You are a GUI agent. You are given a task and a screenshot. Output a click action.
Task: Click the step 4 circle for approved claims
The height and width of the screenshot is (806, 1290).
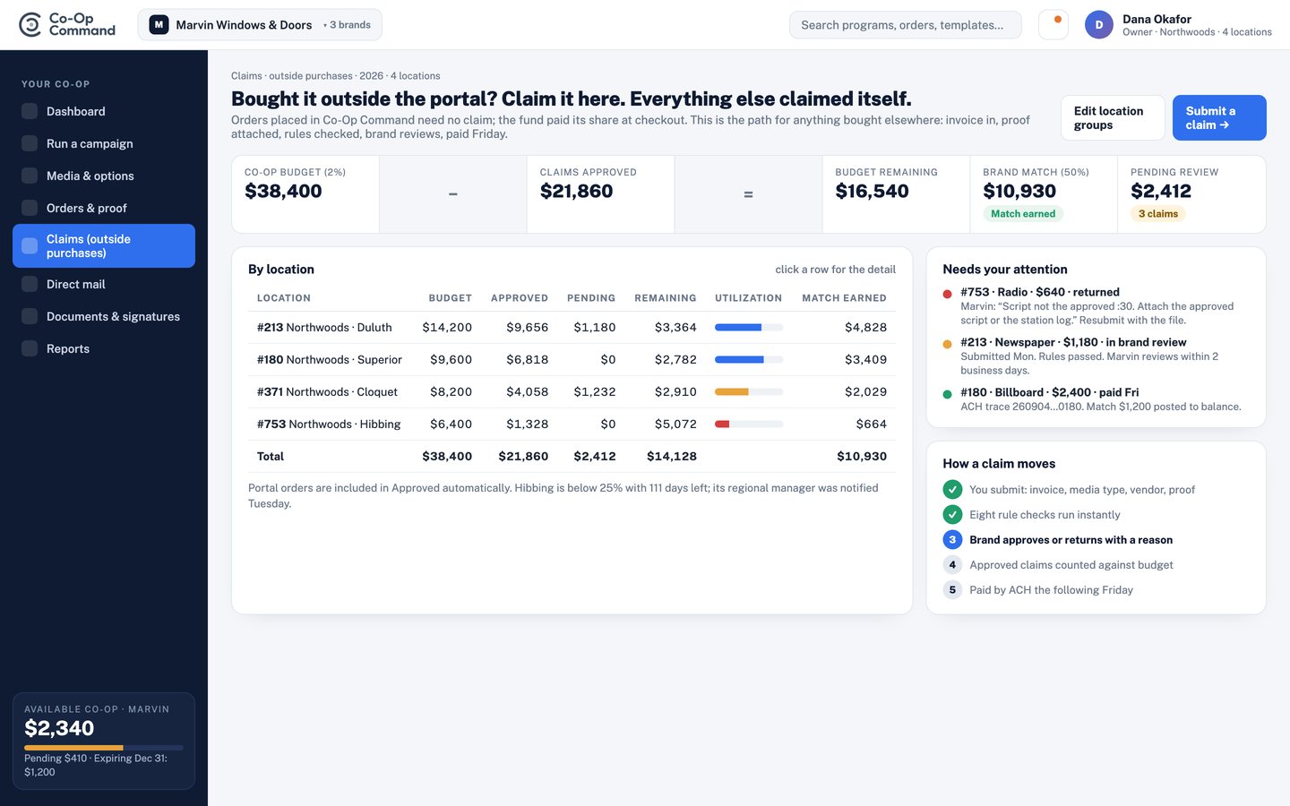coord(952,565)
